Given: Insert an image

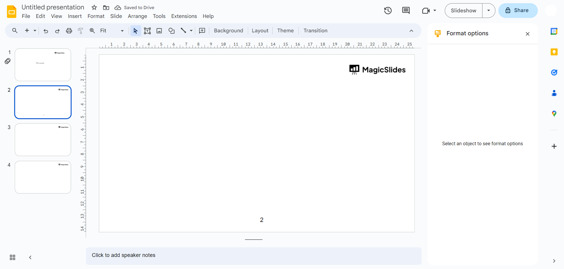Looking at the screenshot, I should click(159, 31).
